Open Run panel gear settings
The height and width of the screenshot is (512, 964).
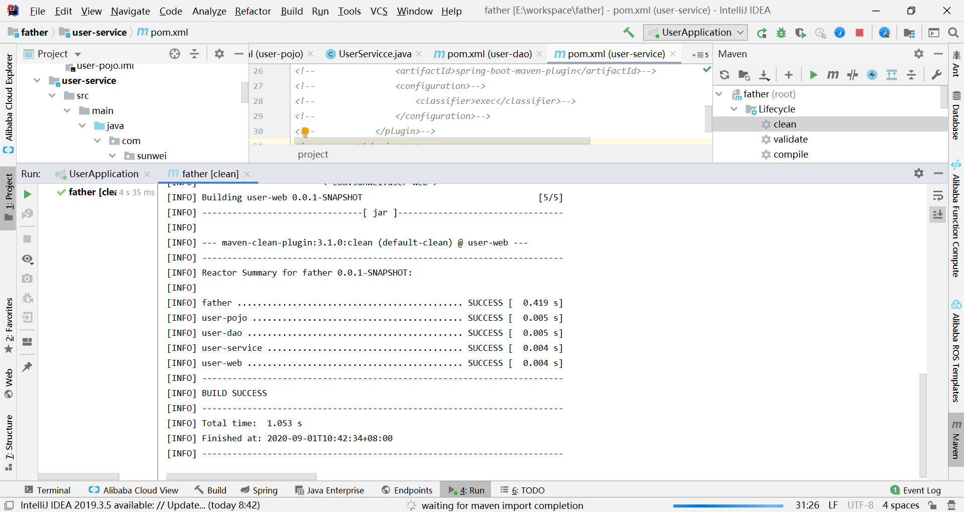click(919, 173)
